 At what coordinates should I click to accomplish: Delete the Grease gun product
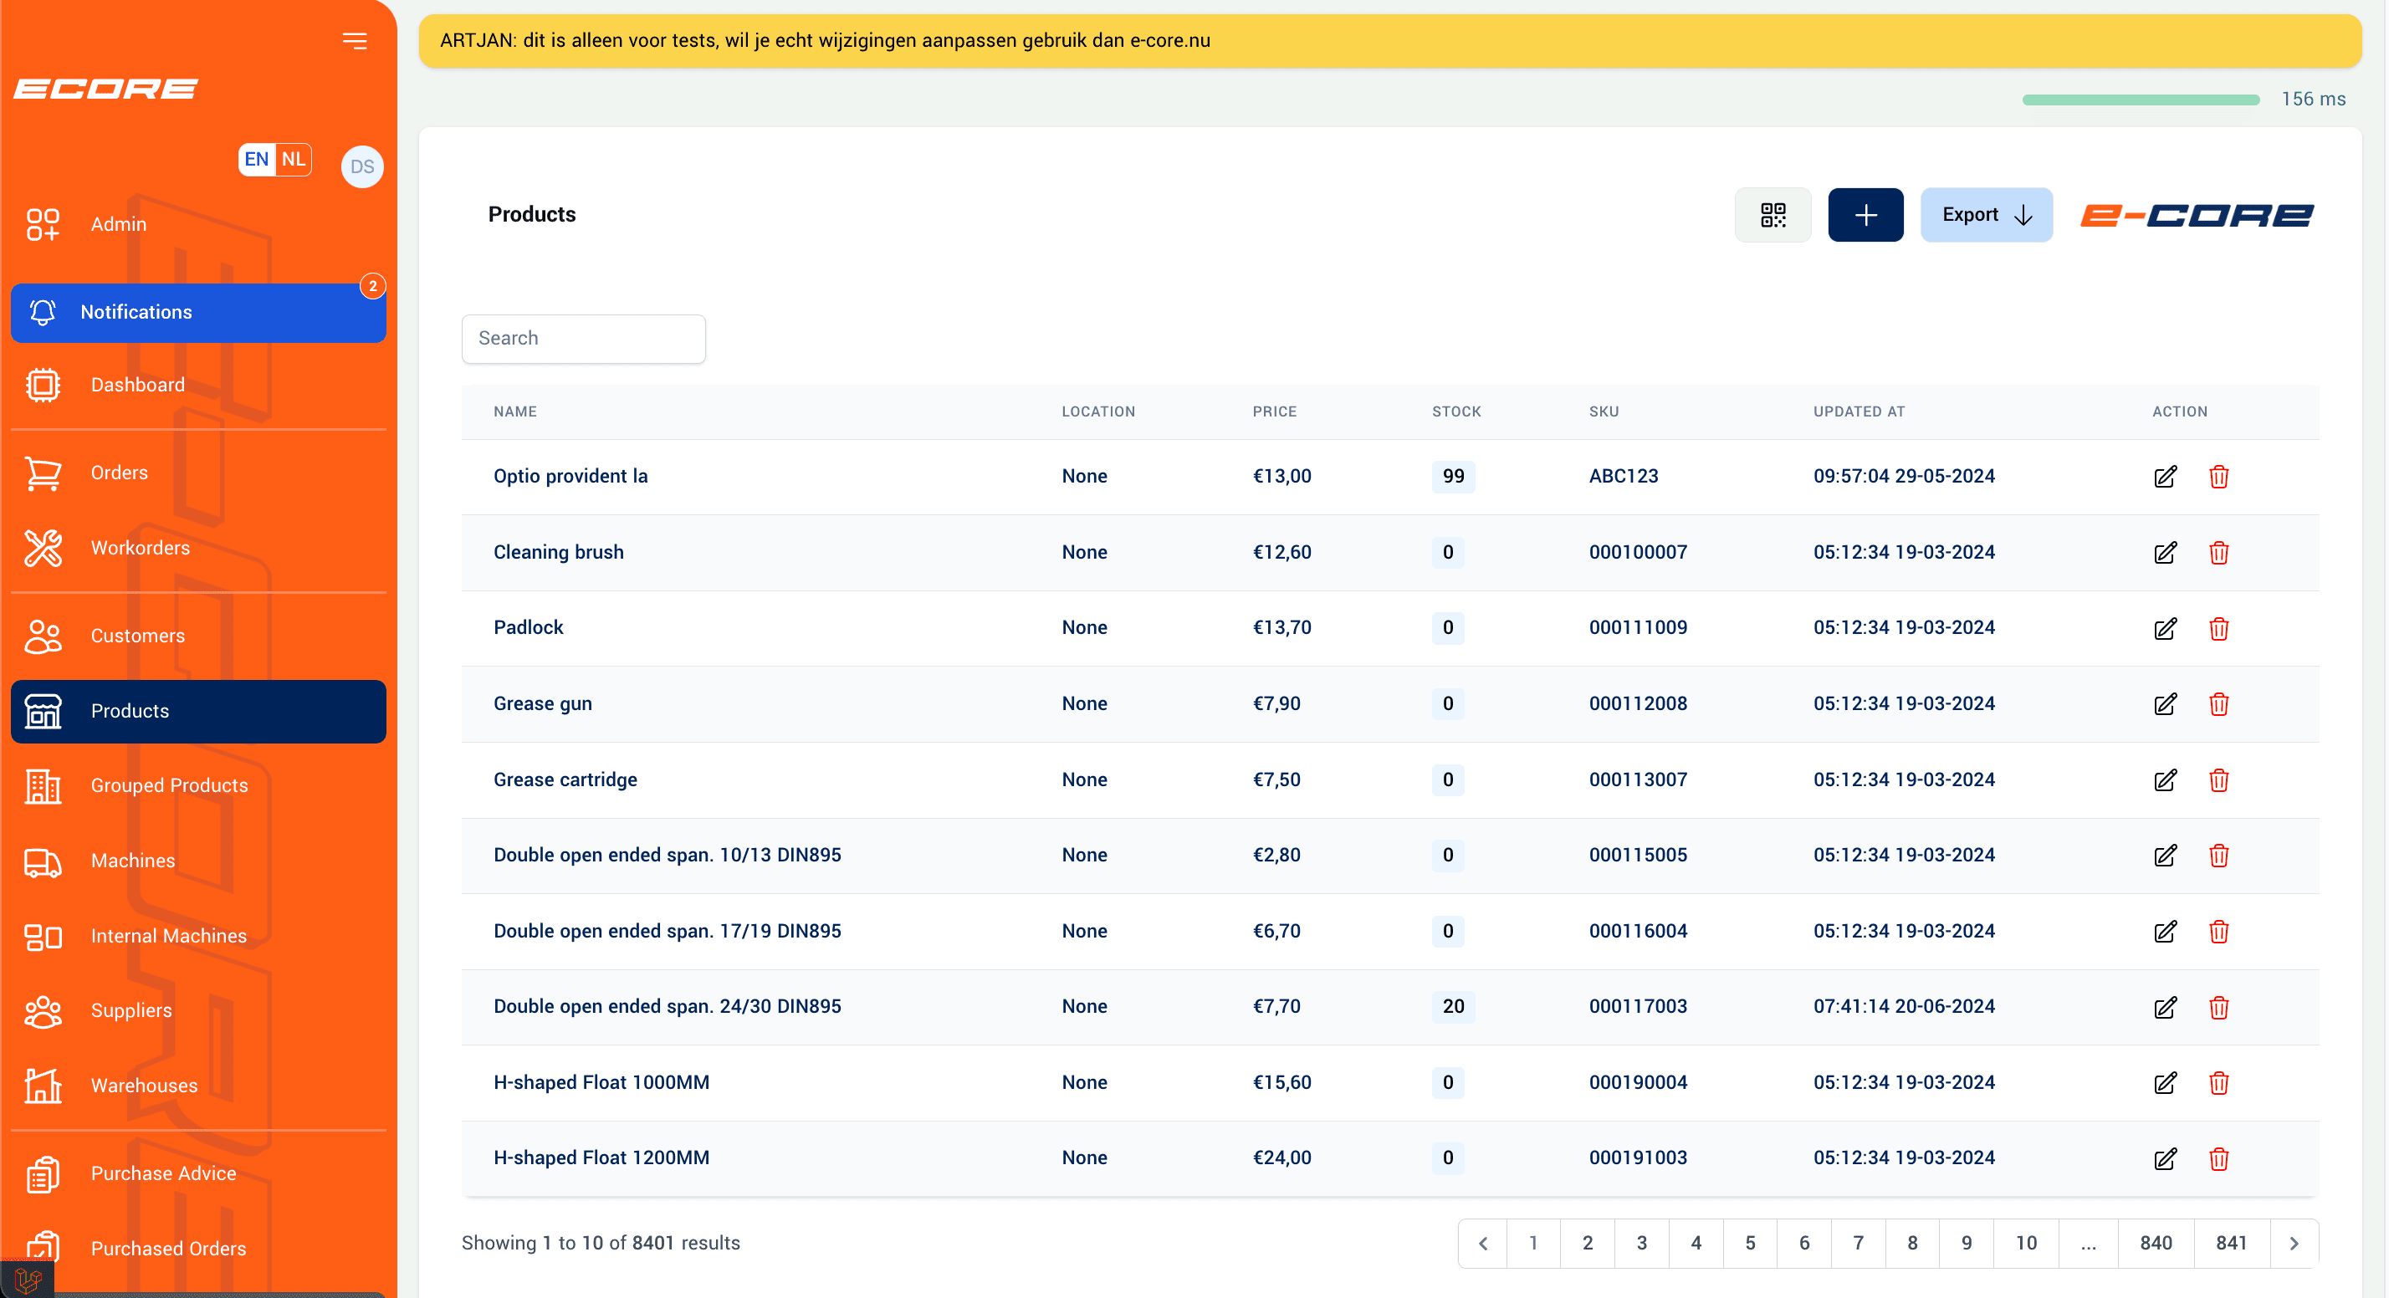2218,703
